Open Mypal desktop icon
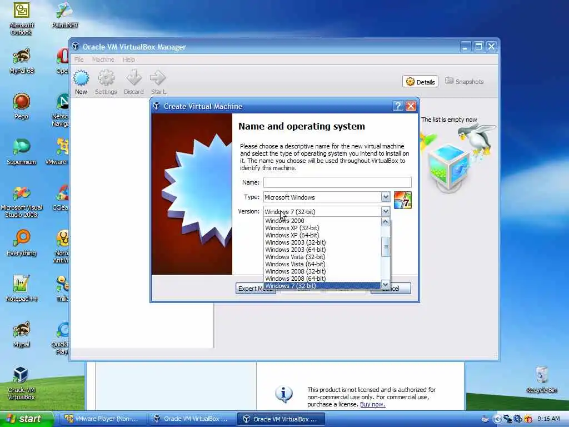 22,334
